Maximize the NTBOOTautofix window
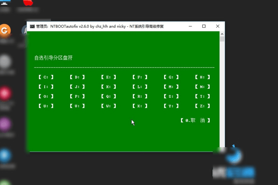278x185 pixels. 204,26
